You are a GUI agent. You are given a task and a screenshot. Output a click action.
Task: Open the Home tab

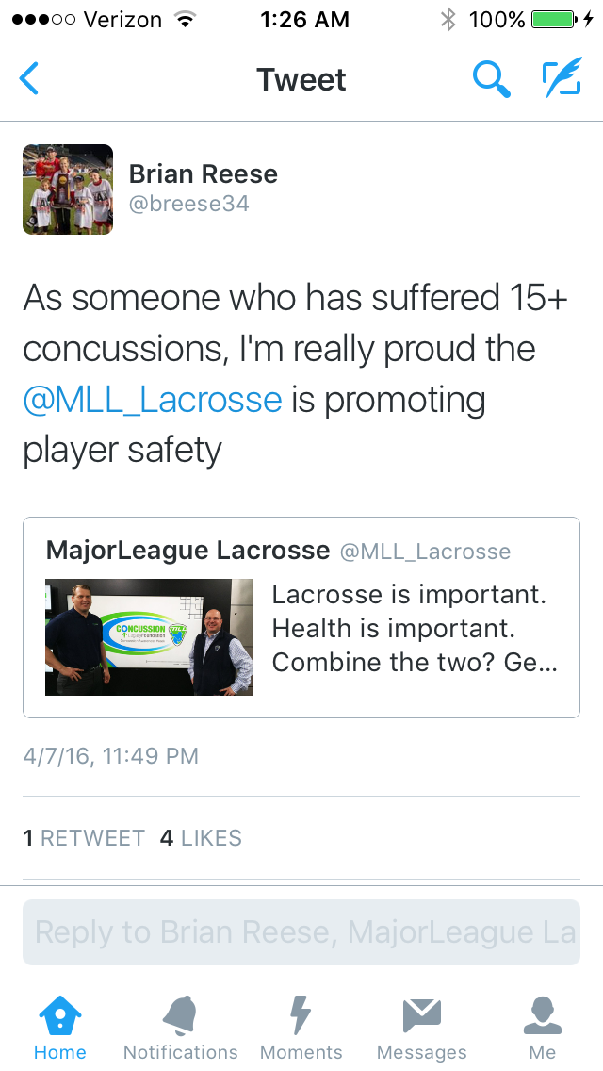coord(59,1028)
